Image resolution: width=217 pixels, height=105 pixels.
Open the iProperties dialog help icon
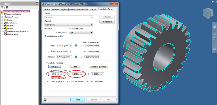tap(45, 100)
